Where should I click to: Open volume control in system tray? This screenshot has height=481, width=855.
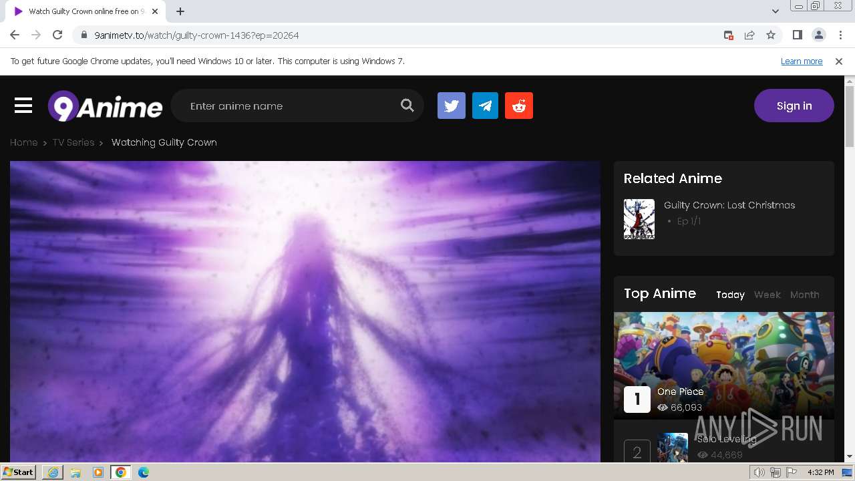759,472
